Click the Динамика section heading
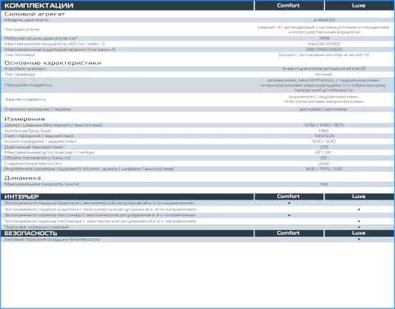This screenshot has width=395, height=309. point(22,178)
